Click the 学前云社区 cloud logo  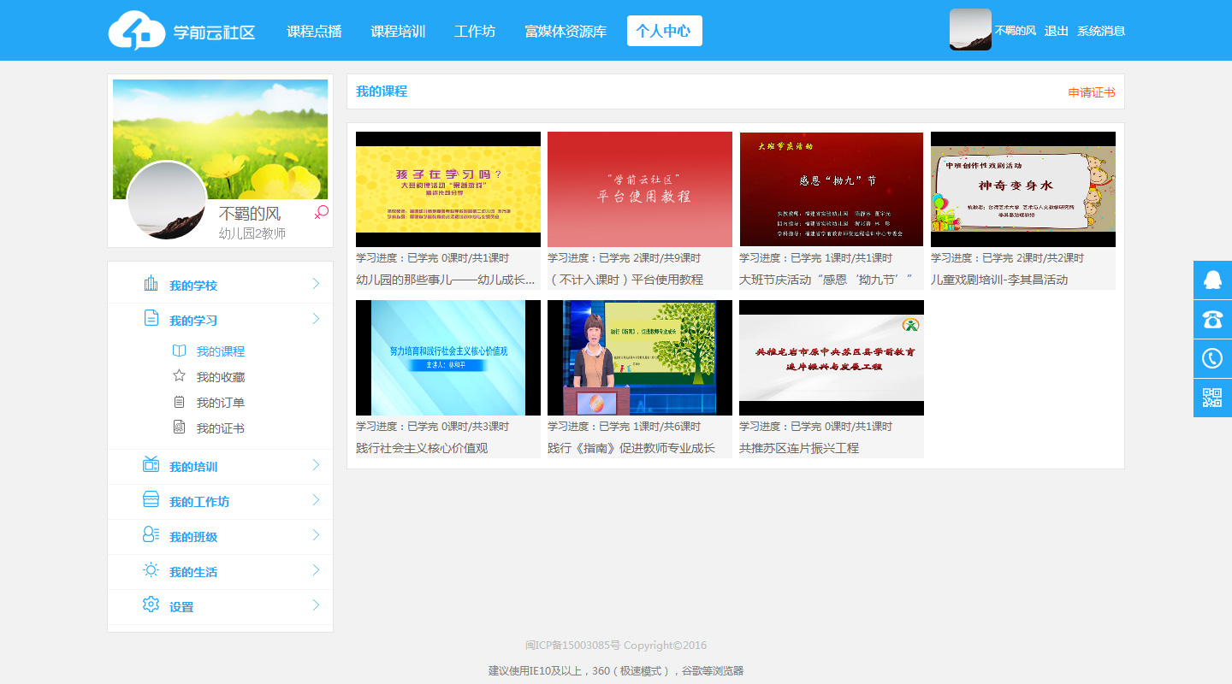136,31
